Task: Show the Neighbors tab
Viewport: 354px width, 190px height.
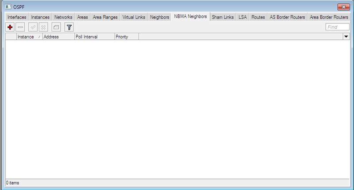Action: pyautogui.click(x=159, y=17)
